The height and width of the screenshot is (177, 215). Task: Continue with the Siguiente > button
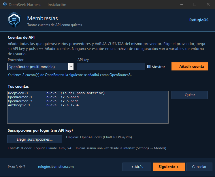coord(169,167)
